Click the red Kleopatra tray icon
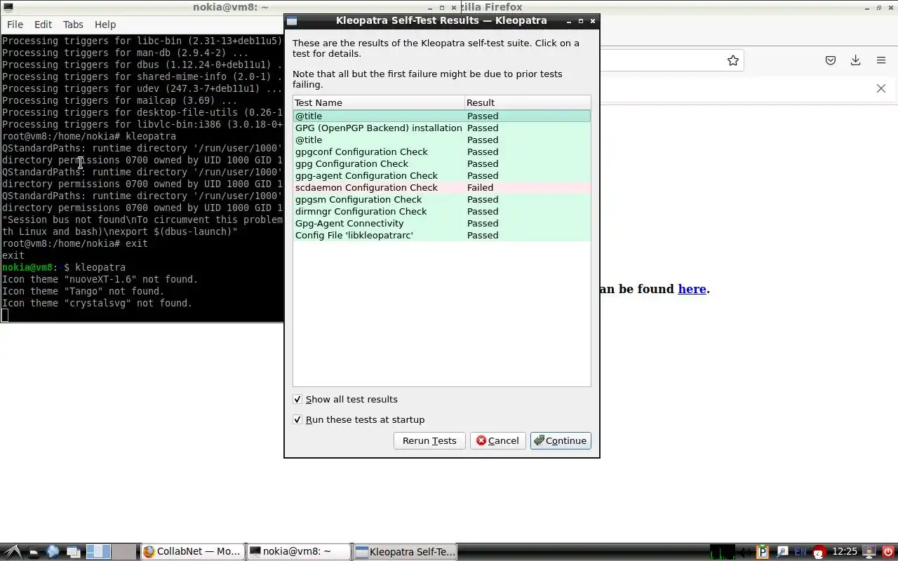The width and height of the screenshot is (898, 561). 819,552
